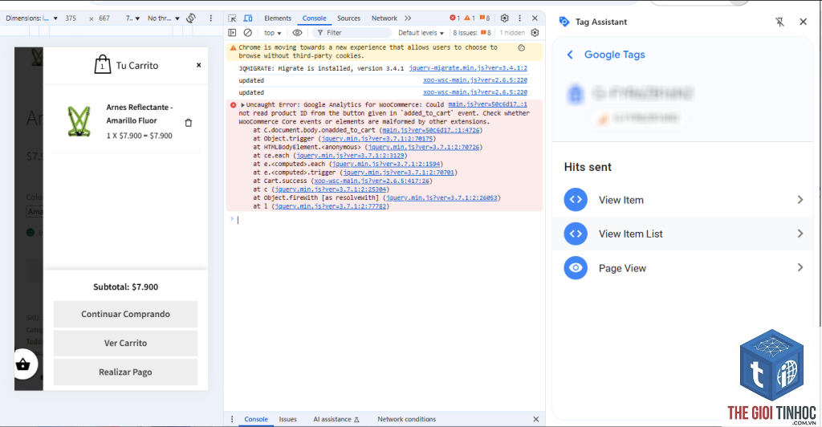Toggle the device toolbar icon
The width and height of the screenshot is (822, 427).
248,18
